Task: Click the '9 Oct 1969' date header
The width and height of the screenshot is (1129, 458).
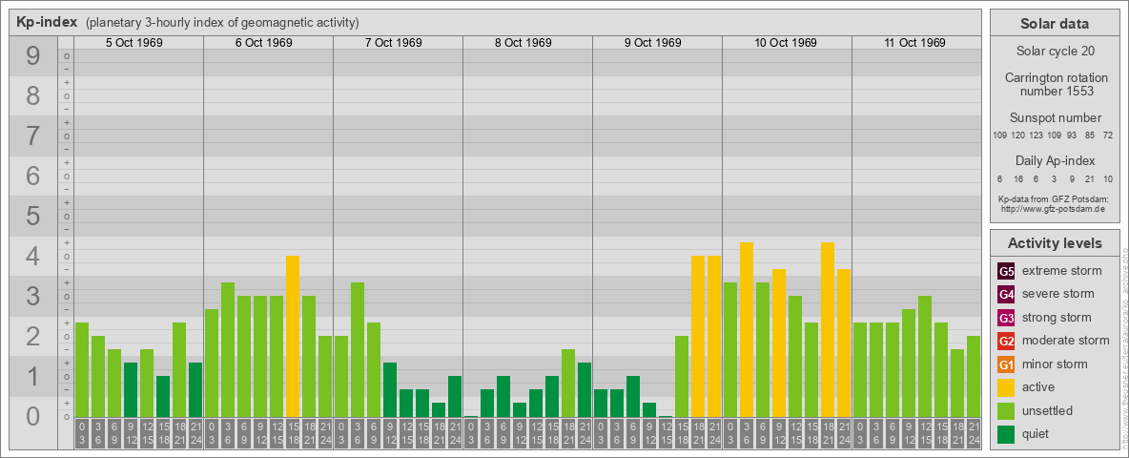Action: (652, 43)
